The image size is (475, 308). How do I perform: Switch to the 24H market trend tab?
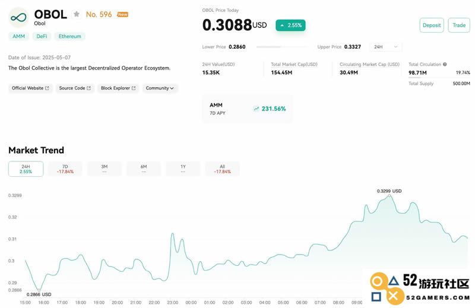pyautogui.click(x=26, y=169)
